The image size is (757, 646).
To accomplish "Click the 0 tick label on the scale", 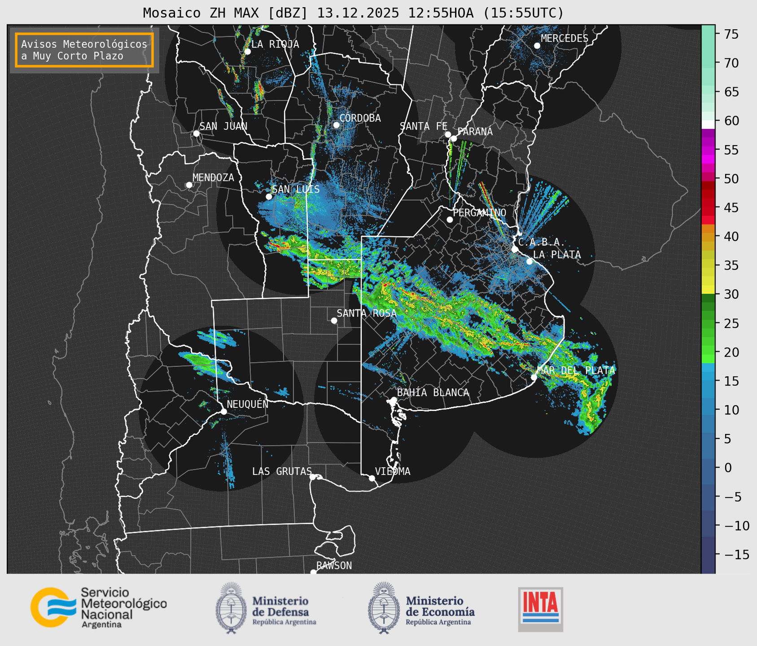I will (727, 468).
